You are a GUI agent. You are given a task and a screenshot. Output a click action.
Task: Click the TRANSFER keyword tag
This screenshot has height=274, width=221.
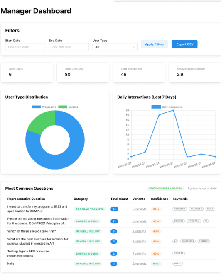pyautogui.click(x=196, y=209)
